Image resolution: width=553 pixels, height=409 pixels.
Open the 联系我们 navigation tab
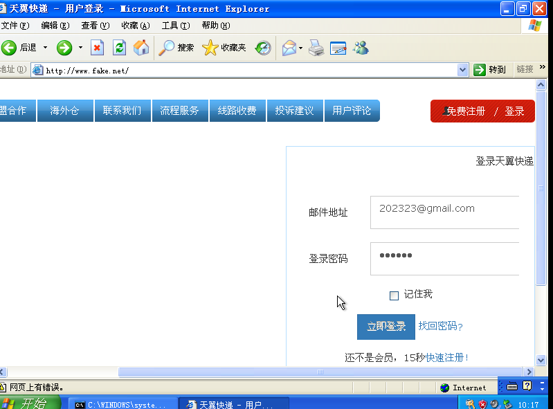click(x=123, y=111)
